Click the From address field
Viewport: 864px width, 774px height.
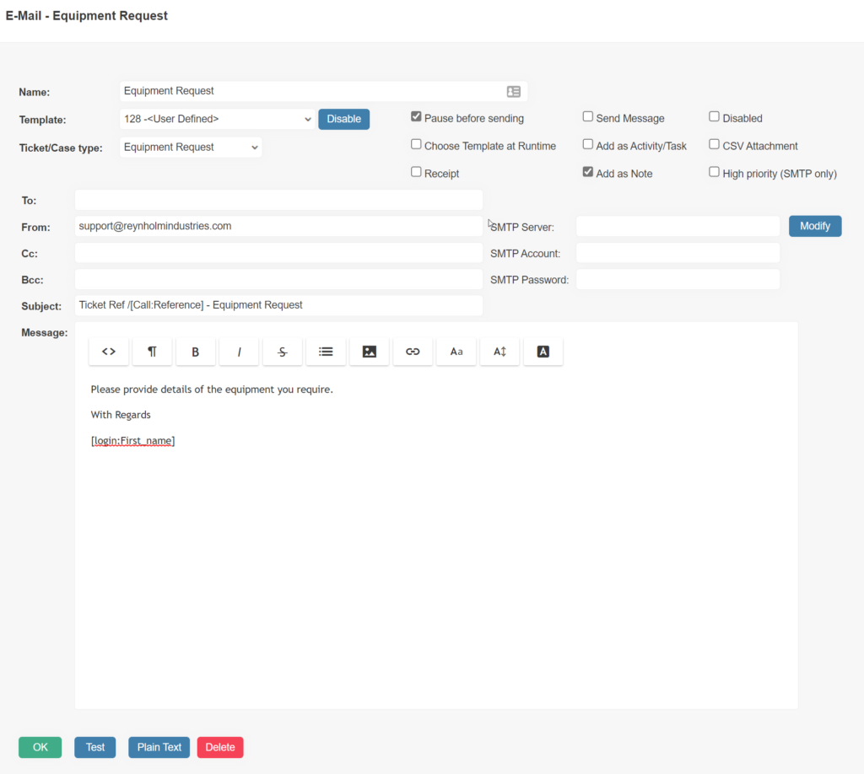[278, 226]
